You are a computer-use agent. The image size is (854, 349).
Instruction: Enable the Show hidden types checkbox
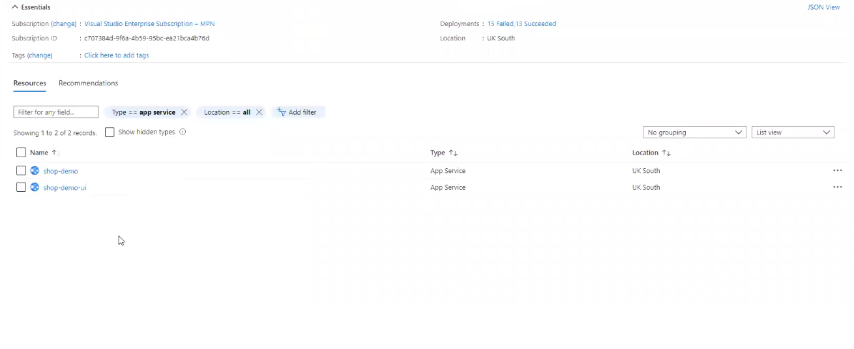tap(110, 132)
